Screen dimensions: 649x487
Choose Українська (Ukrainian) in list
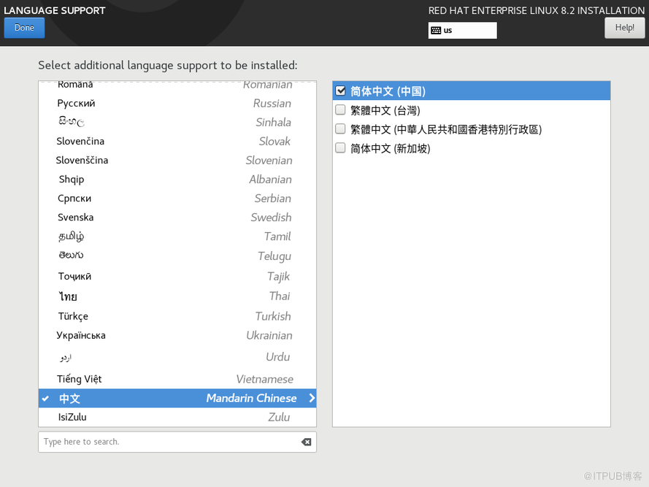177,336
